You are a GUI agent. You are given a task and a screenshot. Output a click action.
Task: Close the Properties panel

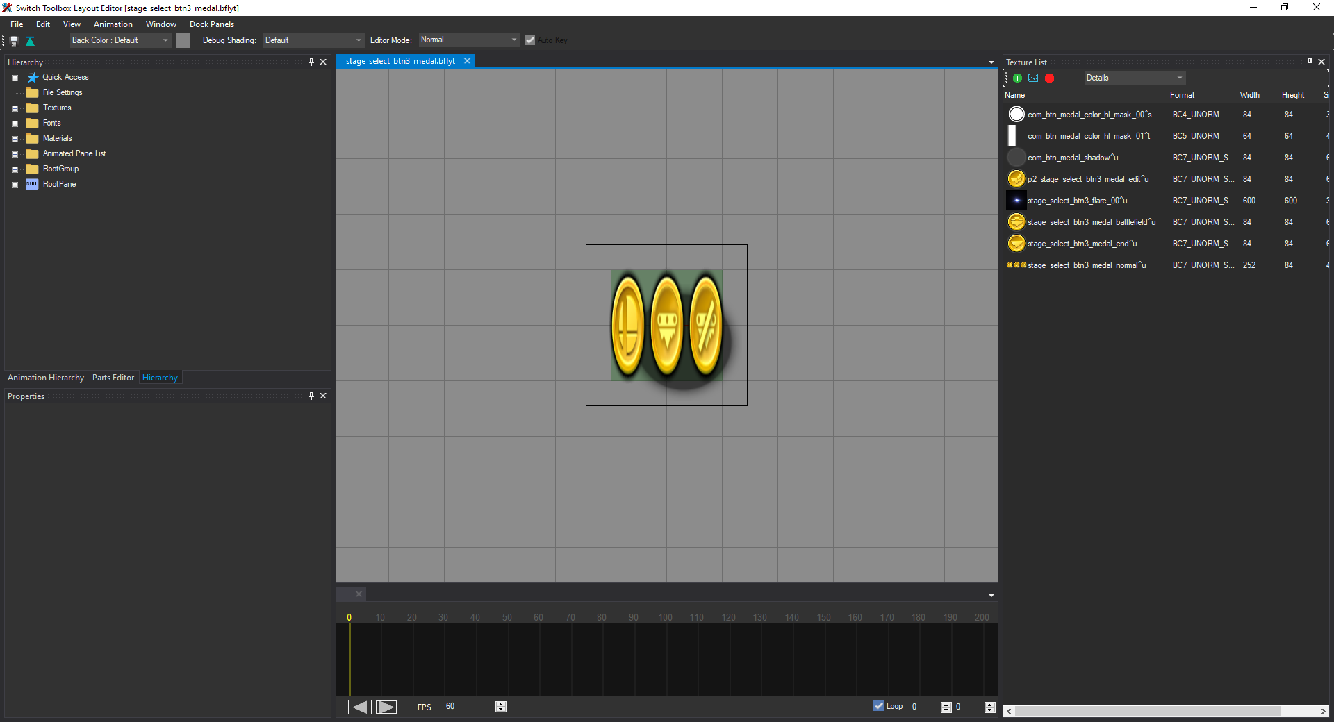click(323, 396)
